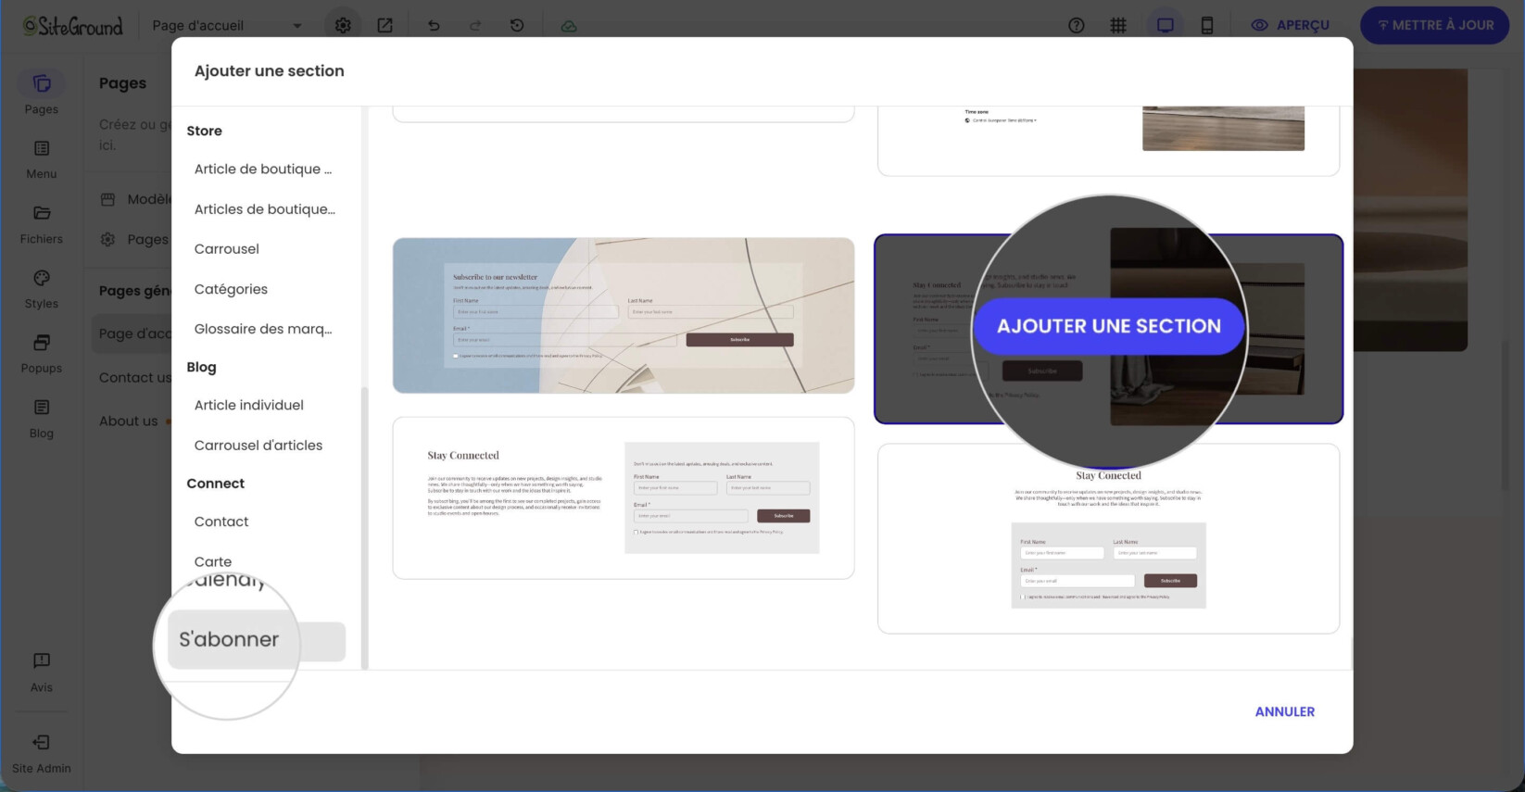
Task: Click the cloud save status icon
Action: pos(569,25)
